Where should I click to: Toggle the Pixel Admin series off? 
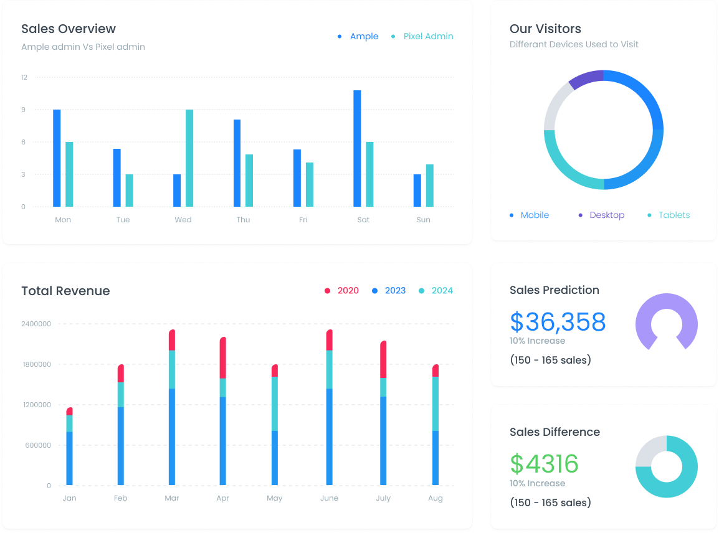429,36
